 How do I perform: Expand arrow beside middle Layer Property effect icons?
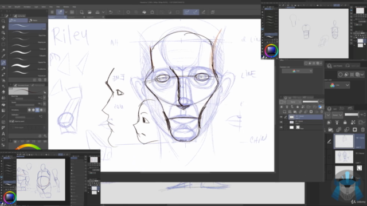(x=321, y=63)
